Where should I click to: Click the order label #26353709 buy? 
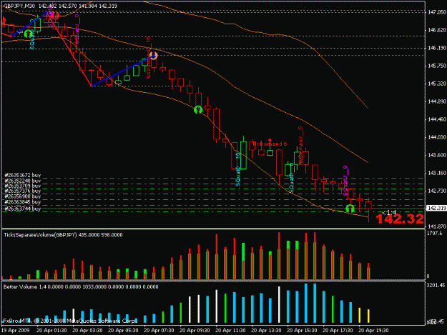(x=22, y=186)
